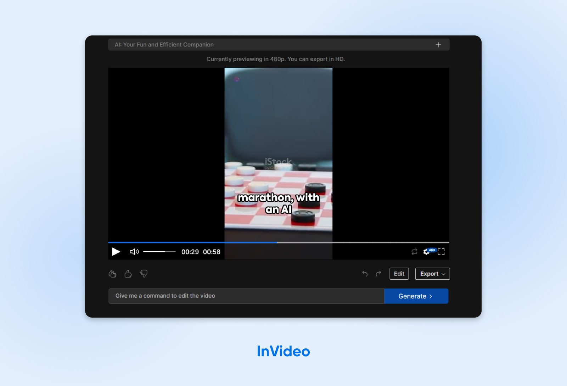The image size is (567, 386).
Task: Undo the last change
Action: pyautogui.click(x=365, y=274)
